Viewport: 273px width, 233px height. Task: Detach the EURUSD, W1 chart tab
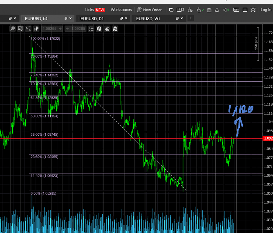pyautogui.click(x=177, y=18)
